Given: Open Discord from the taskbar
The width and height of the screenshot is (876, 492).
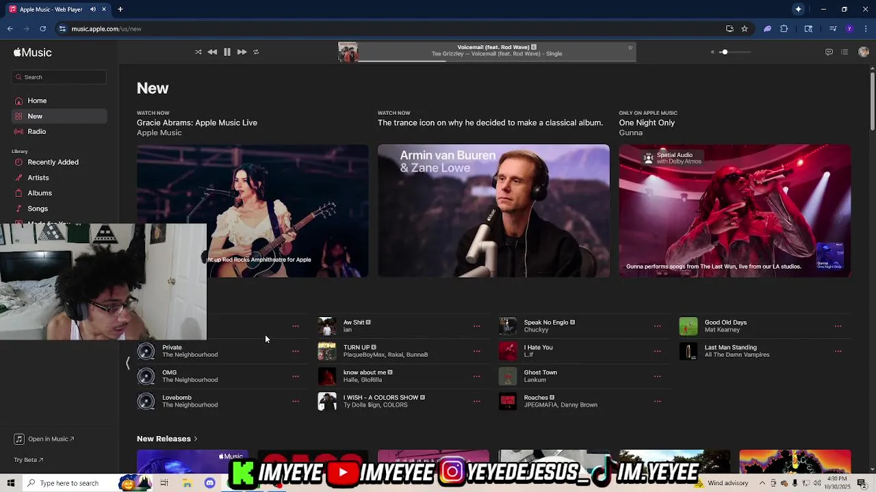Looking at the screenshot, I should click(x=209, y=483).
